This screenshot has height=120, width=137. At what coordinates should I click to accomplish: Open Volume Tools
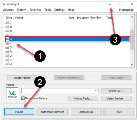coord(83,99)
